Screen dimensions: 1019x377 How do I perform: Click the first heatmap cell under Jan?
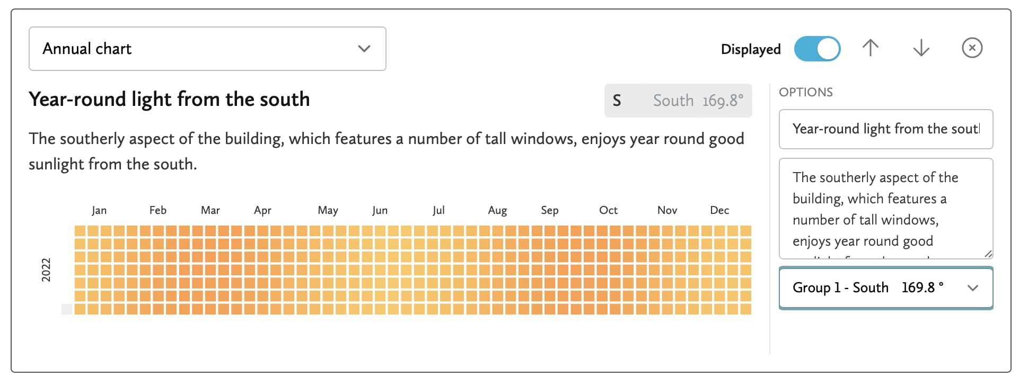(80, 231)
